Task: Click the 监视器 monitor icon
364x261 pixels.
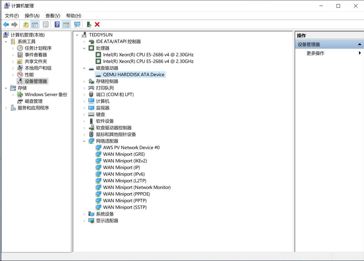Action: click(91, 108)
